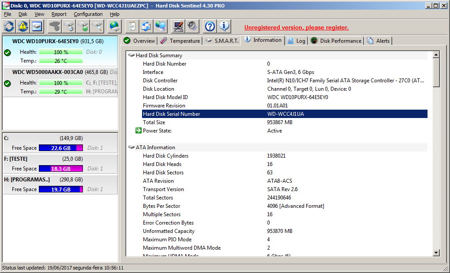Click the green check status icon of WD10PURX
450x273 pixels.
[x=7, y=52]
